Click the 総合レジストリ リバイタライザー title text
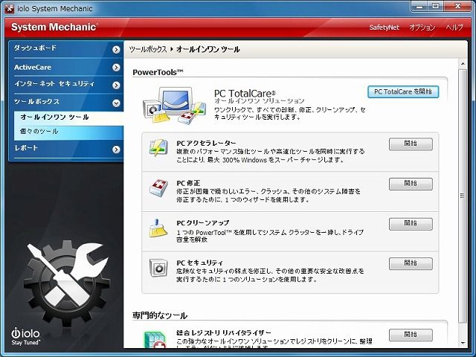Screen dimensions: 476x357 [224, 332]
